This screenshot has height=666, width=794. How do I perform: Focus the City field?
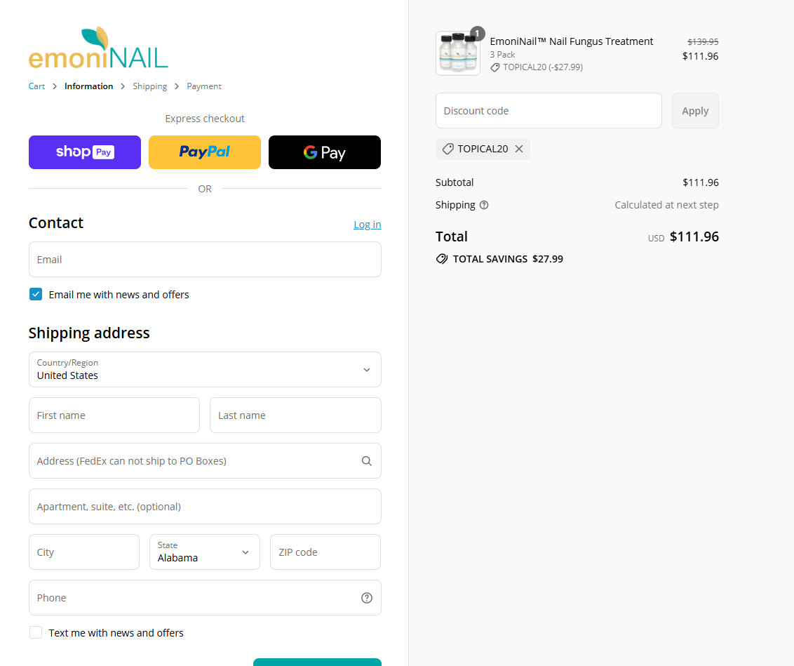pos(84,552)
